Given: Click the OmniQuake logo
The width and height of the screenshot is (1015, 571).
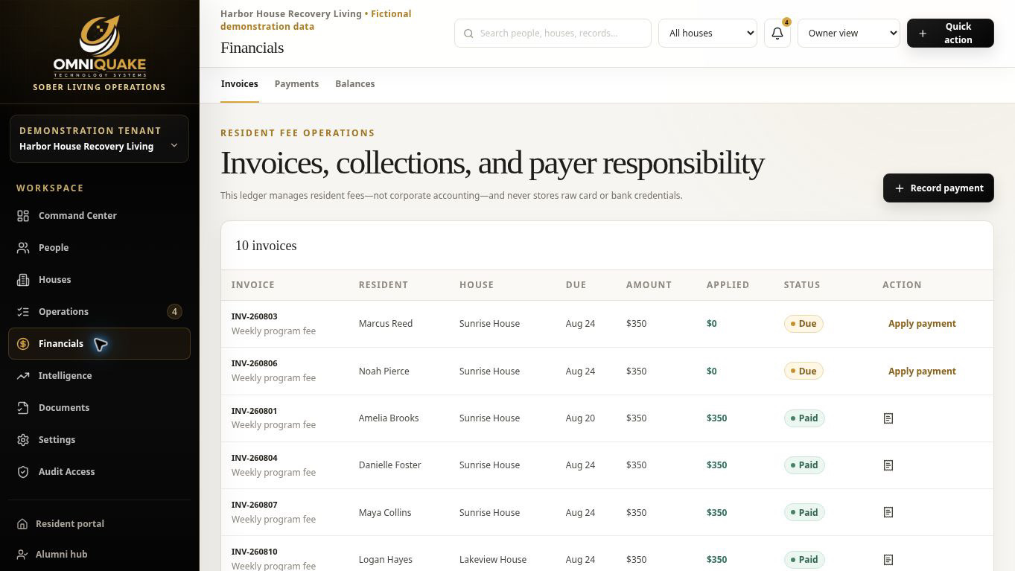Looking at the screenshot, I should pyautogui.click(x=99, y=46).
